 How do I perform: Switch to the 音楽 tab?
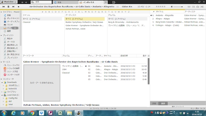tap(65, 2)
